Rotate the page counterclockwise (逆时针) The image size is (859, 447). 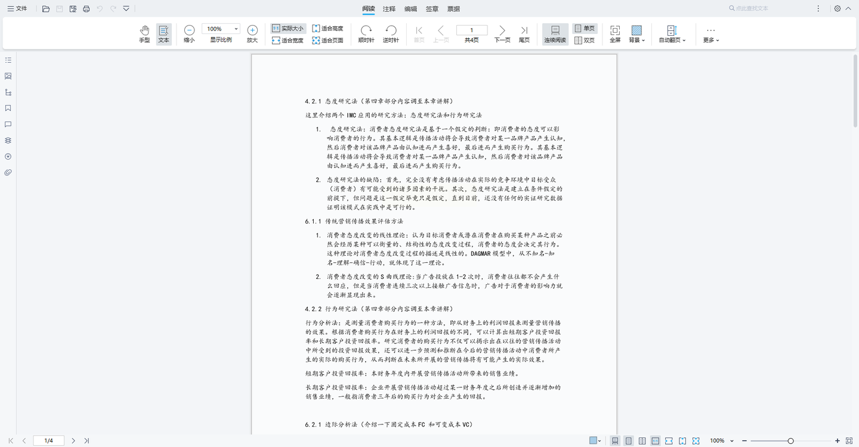click(x=391, y=35)
